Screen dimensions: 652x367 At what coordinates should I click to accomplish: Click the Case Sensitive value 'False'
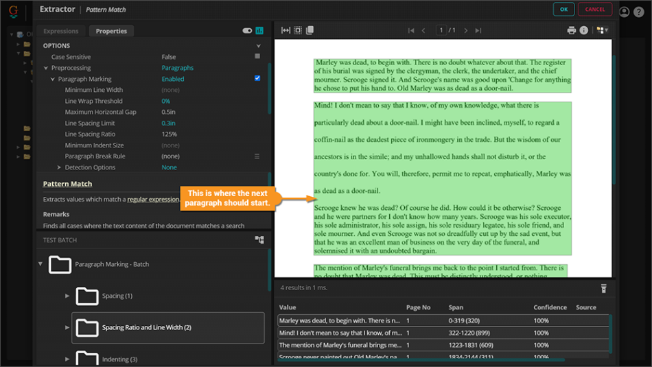[168, 57]
